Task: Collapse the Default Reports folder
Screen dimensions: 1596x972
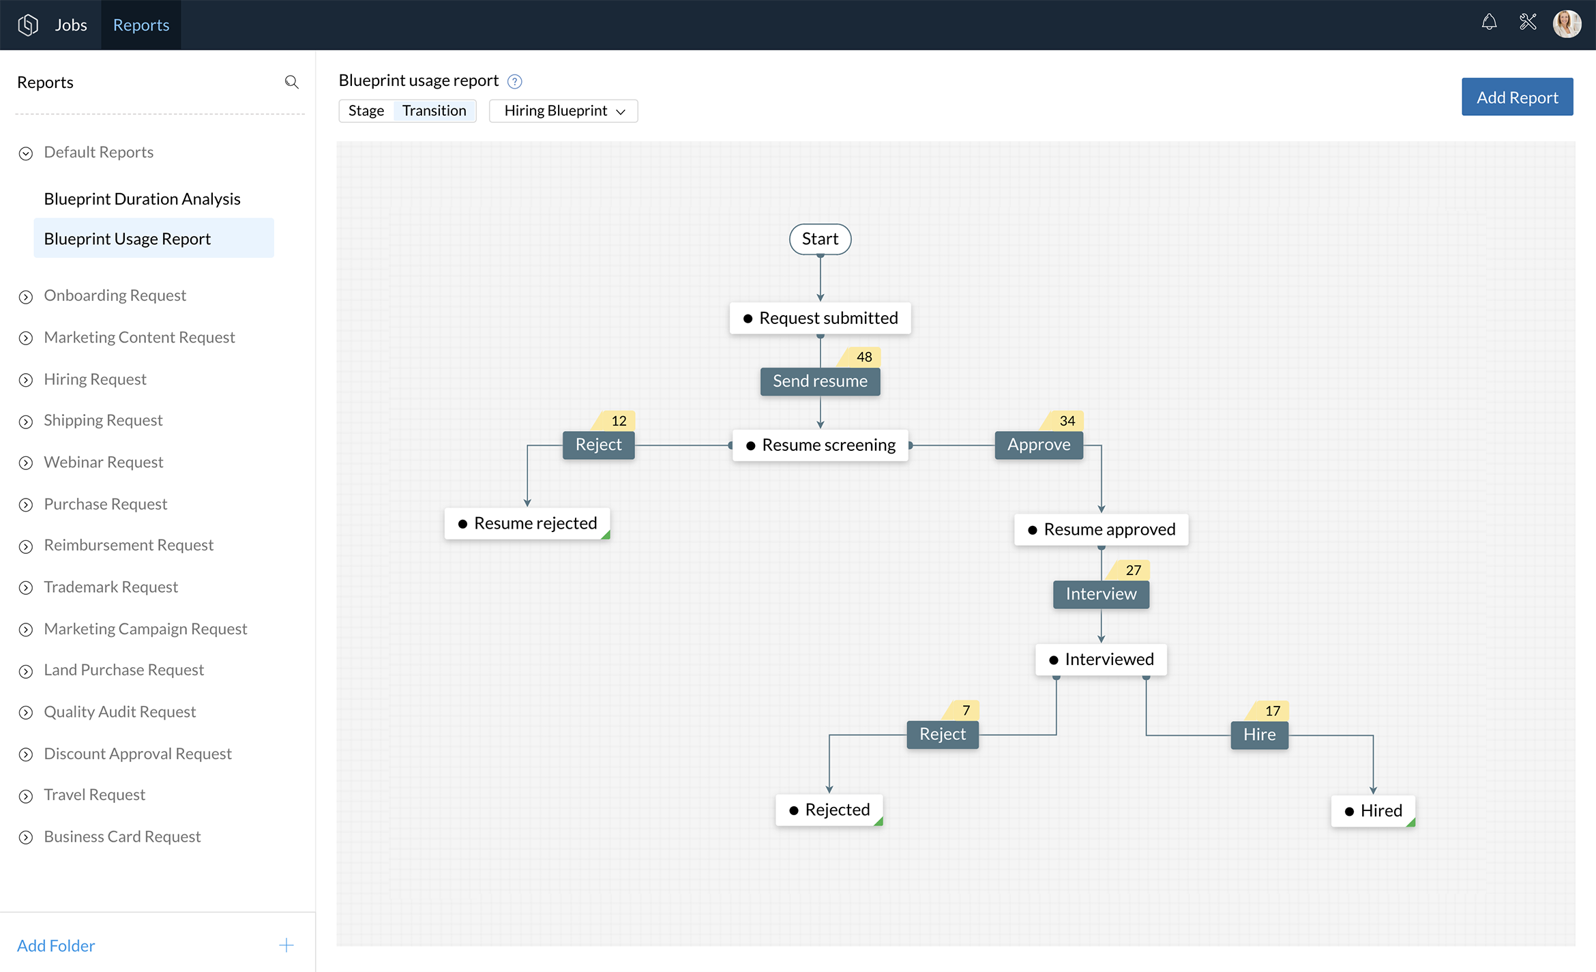Action: [26, 153]
